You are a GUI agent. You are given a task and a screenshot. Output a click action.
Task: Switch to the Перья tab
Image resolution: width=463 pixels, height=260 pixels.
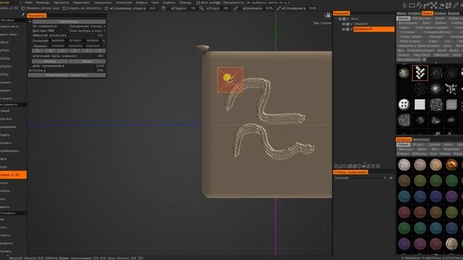(x=428, y=13)
